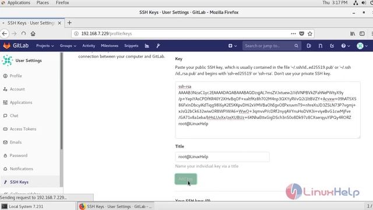The width and height of the screenshot is (373, 210).
Task: Open the To-Do list icon
Action: pyautogui.click(x=332, y=45)
